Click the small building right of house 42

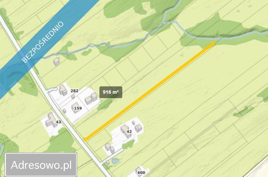[x=138, y=128]
